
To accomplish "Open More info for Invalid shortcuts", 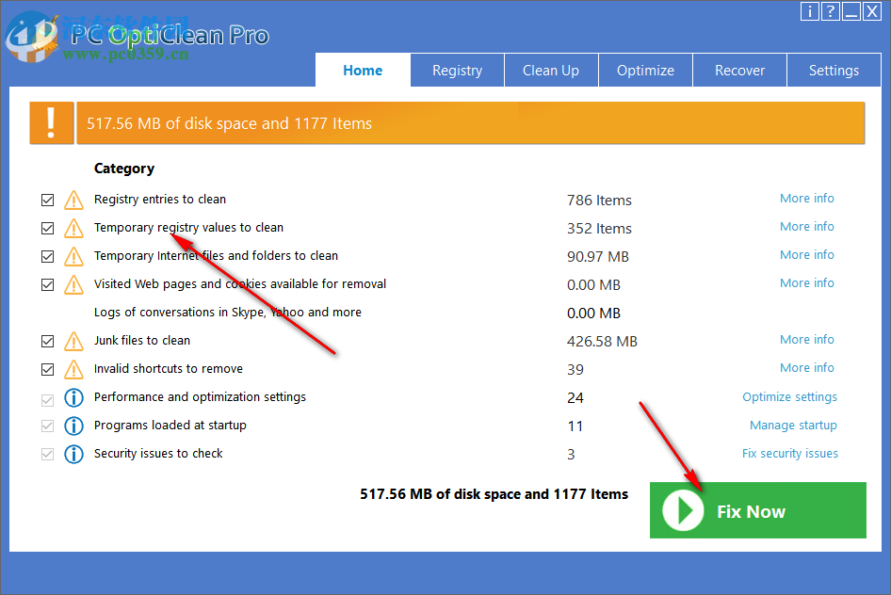I will coord(807,368).
